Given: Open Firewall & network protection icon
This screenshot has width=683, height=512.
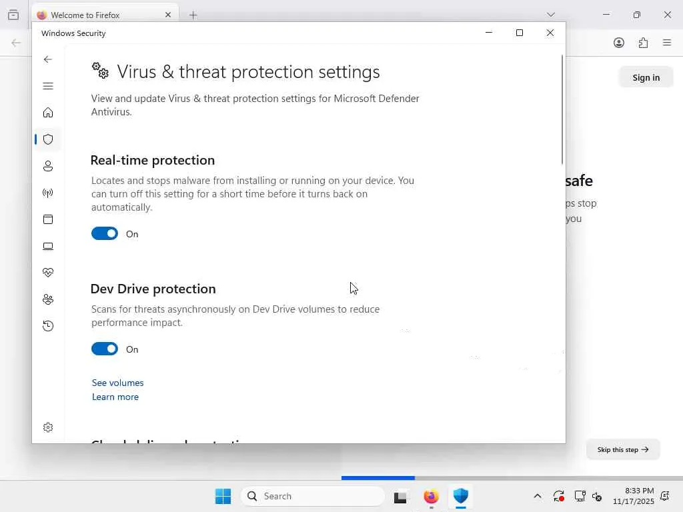Looking at the screenshot, I should (48, 193).
